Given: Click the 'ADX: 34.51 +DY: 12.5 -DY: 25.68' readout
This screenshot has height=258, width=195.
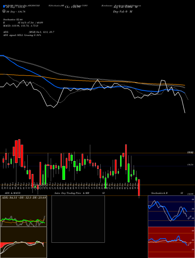Looking at the screenshot, I should [x=24, y=197].
